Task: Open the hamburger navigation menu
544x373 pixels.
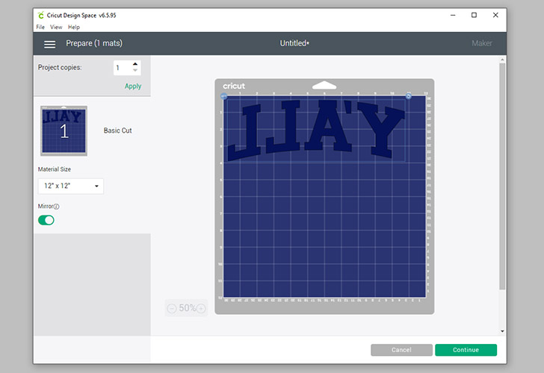Action: tap(49, 44)
